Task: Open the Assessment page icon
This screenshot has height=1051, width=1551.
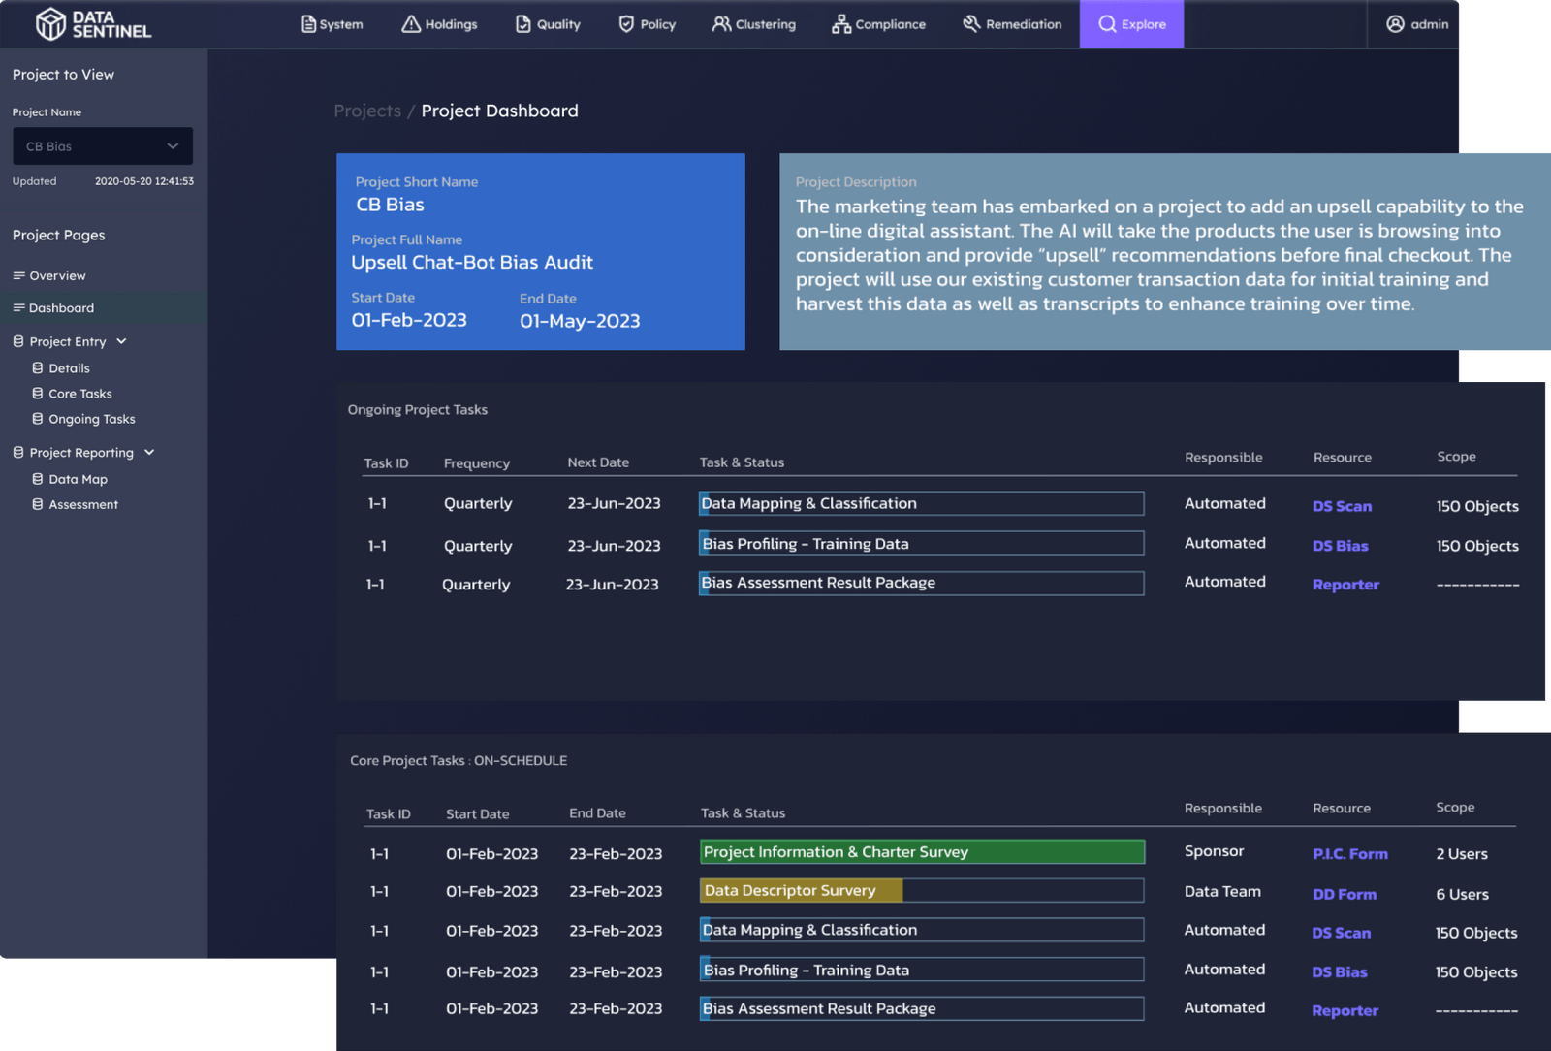Action: tap(38, 504)
